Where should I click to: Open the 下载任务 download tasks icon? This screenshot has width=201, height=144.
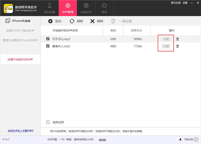coord(180,140)
